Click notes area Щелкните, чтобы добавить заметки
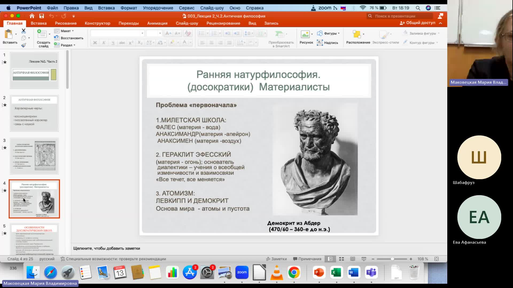This screenshot has height=288, width=513. 107,248
